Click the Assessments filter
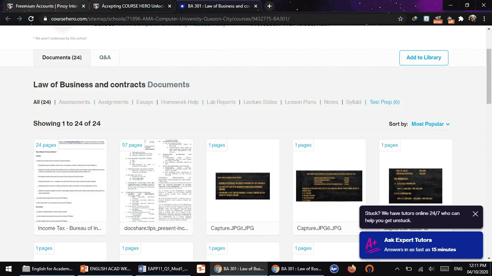The width and height of the screenshot is (492, 276). [x=75, y=102]
